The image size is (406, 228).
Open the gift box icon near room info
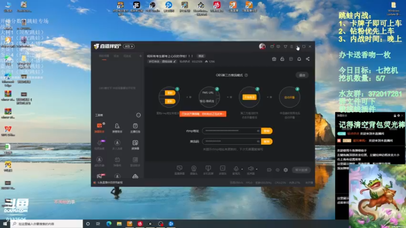[x=274, y=59]
